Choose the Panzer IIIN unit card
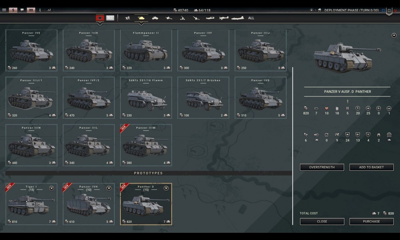 point(31,145)
